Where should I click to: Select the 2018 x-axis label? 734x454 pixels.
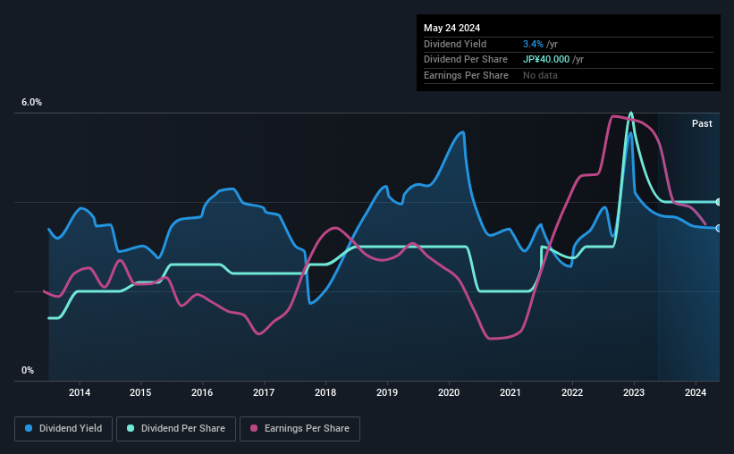(325, 392)
